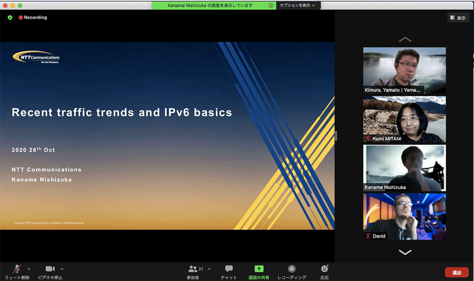Click the recording circle icon
474x281 pixels.
(292, 269)
